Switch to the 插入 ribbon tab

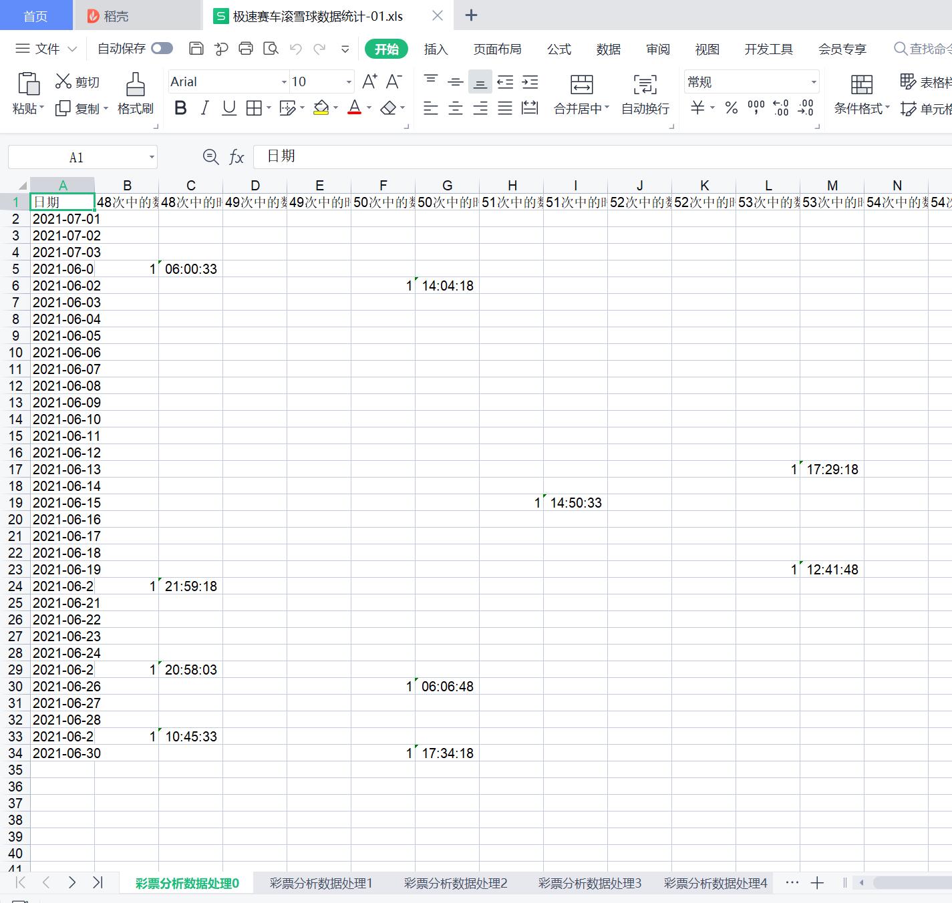(x=436, y=49)
